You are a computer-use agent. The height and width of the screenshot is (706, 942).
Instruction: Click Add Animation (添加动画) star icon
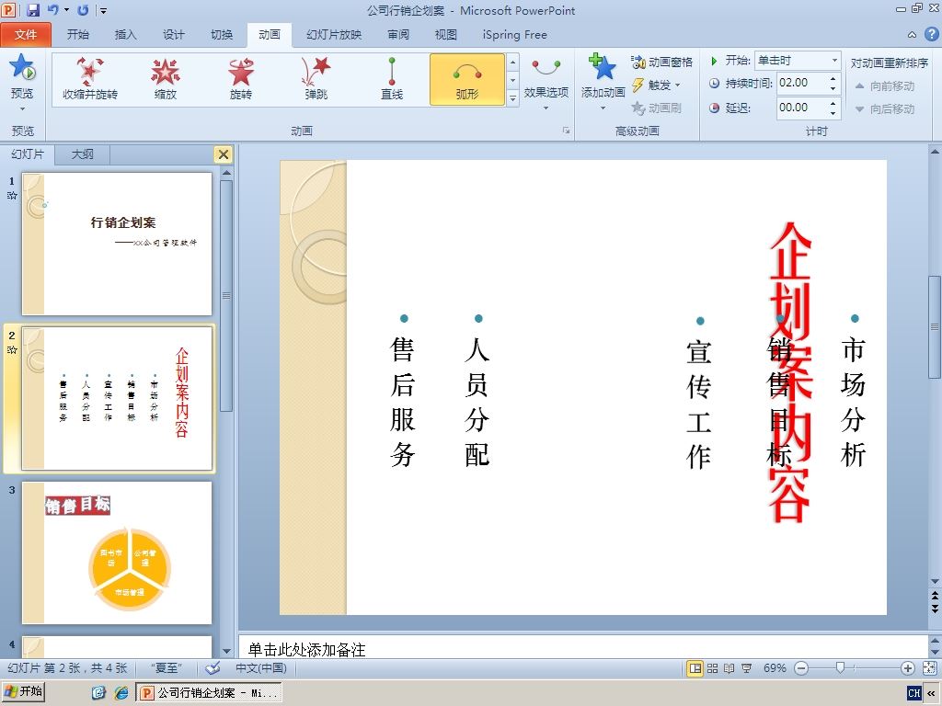(x=603, y=67)
